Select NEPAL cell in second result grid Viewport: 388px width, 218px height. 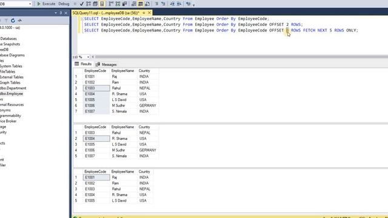coord(148,133)
